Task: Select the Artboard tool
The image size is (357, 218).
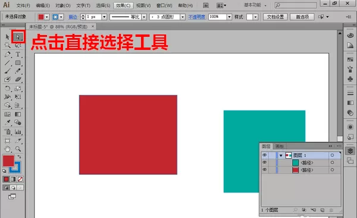Action: point(7,141)
